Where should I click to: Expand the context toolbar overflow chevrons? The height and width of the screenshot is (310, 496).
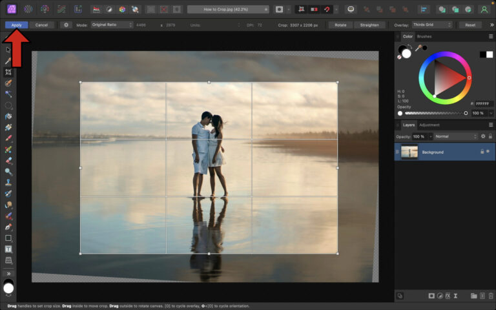492,25
